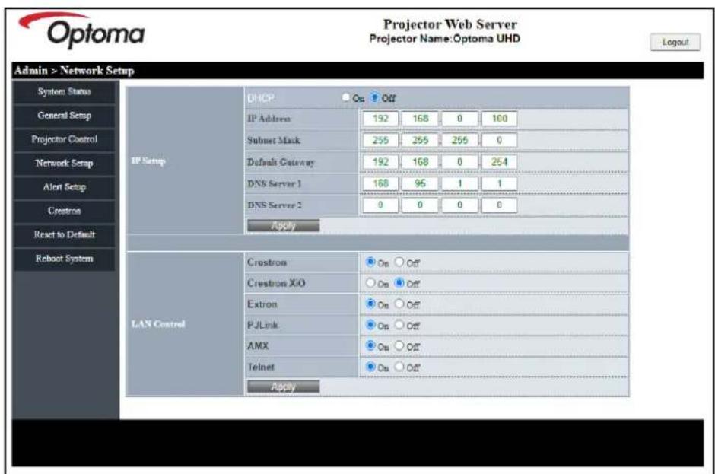Enable Extron On

pos(370,304)
